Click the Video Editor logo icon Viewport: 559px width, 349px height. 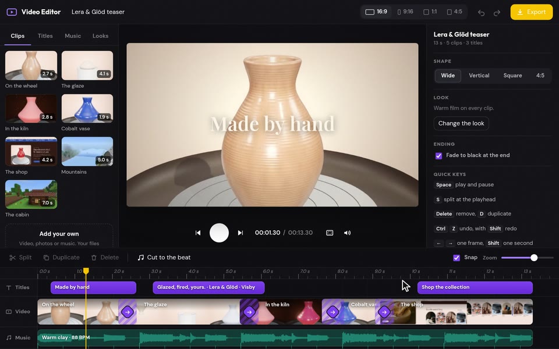[x=12, y=12]
